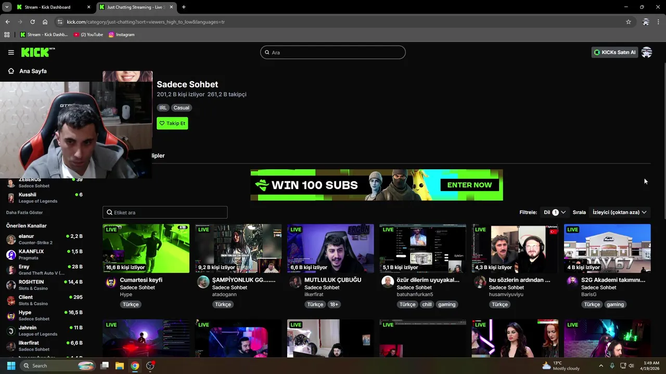Select the chill tag on batuhanfurkan5 stream

coord(427,305)
